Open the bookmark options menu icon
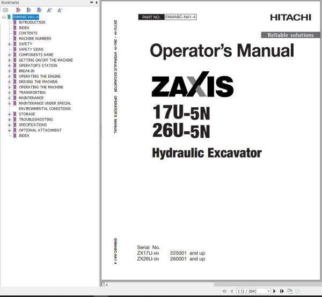The width and height of the screenshot is (322, 297). tap(5, 10)
